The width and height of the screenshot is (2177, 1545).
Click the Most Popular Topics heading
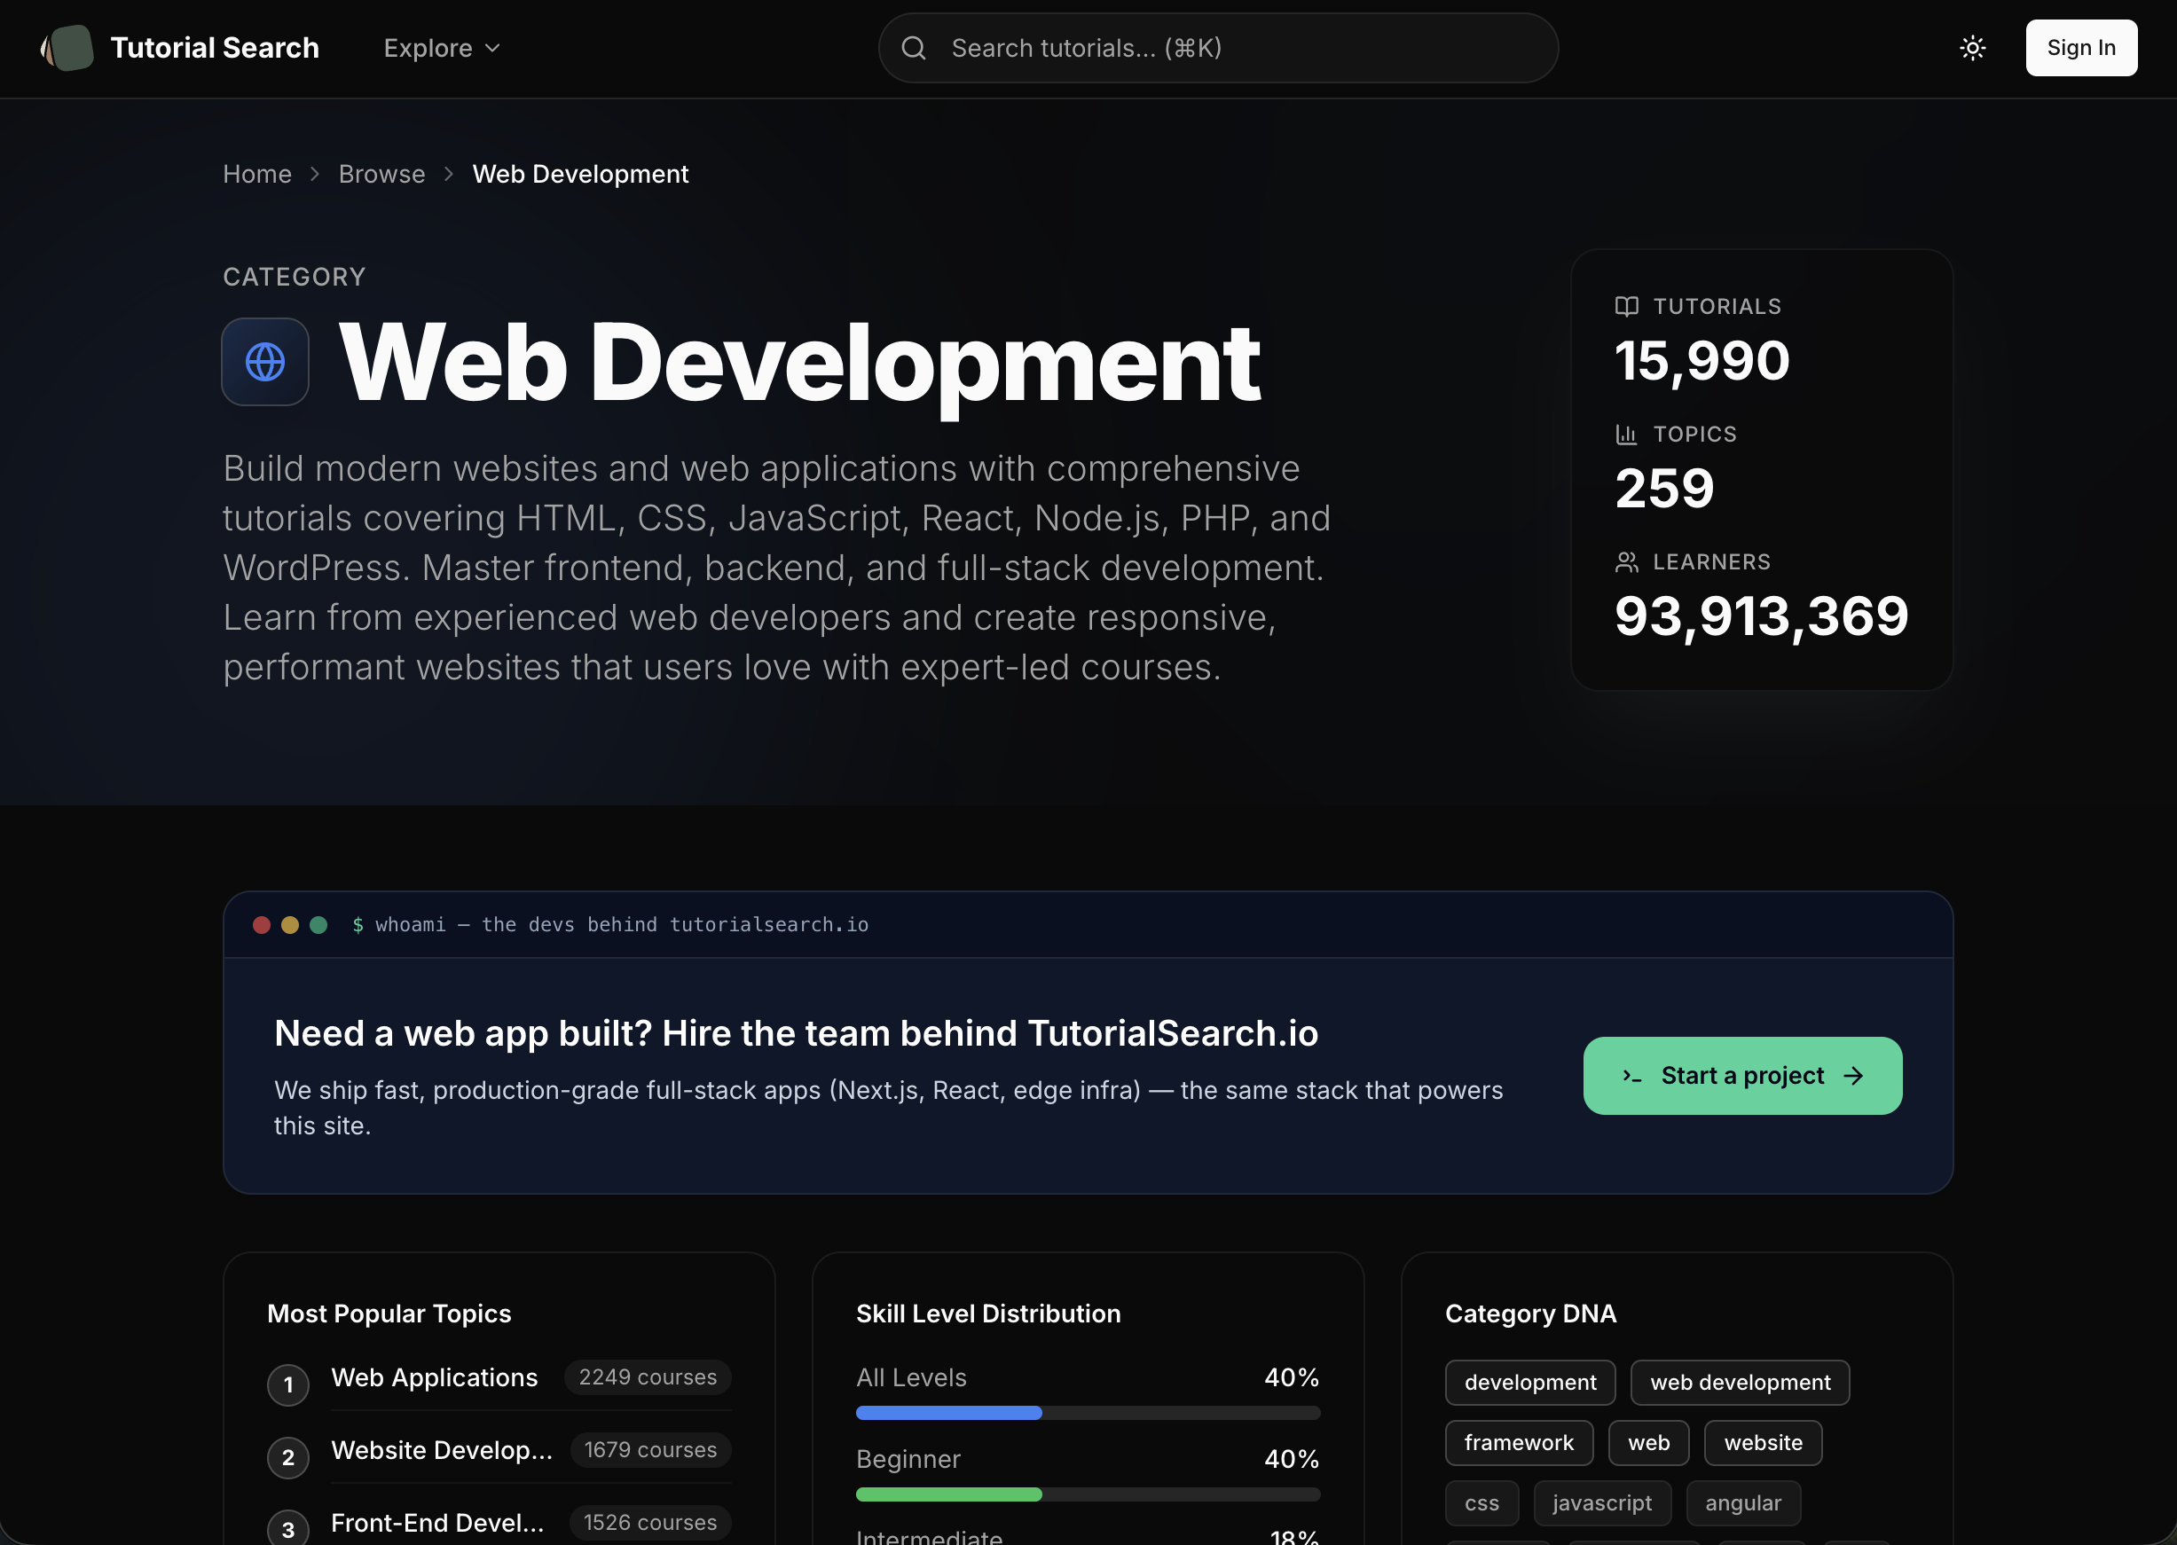coord(389,1314)
